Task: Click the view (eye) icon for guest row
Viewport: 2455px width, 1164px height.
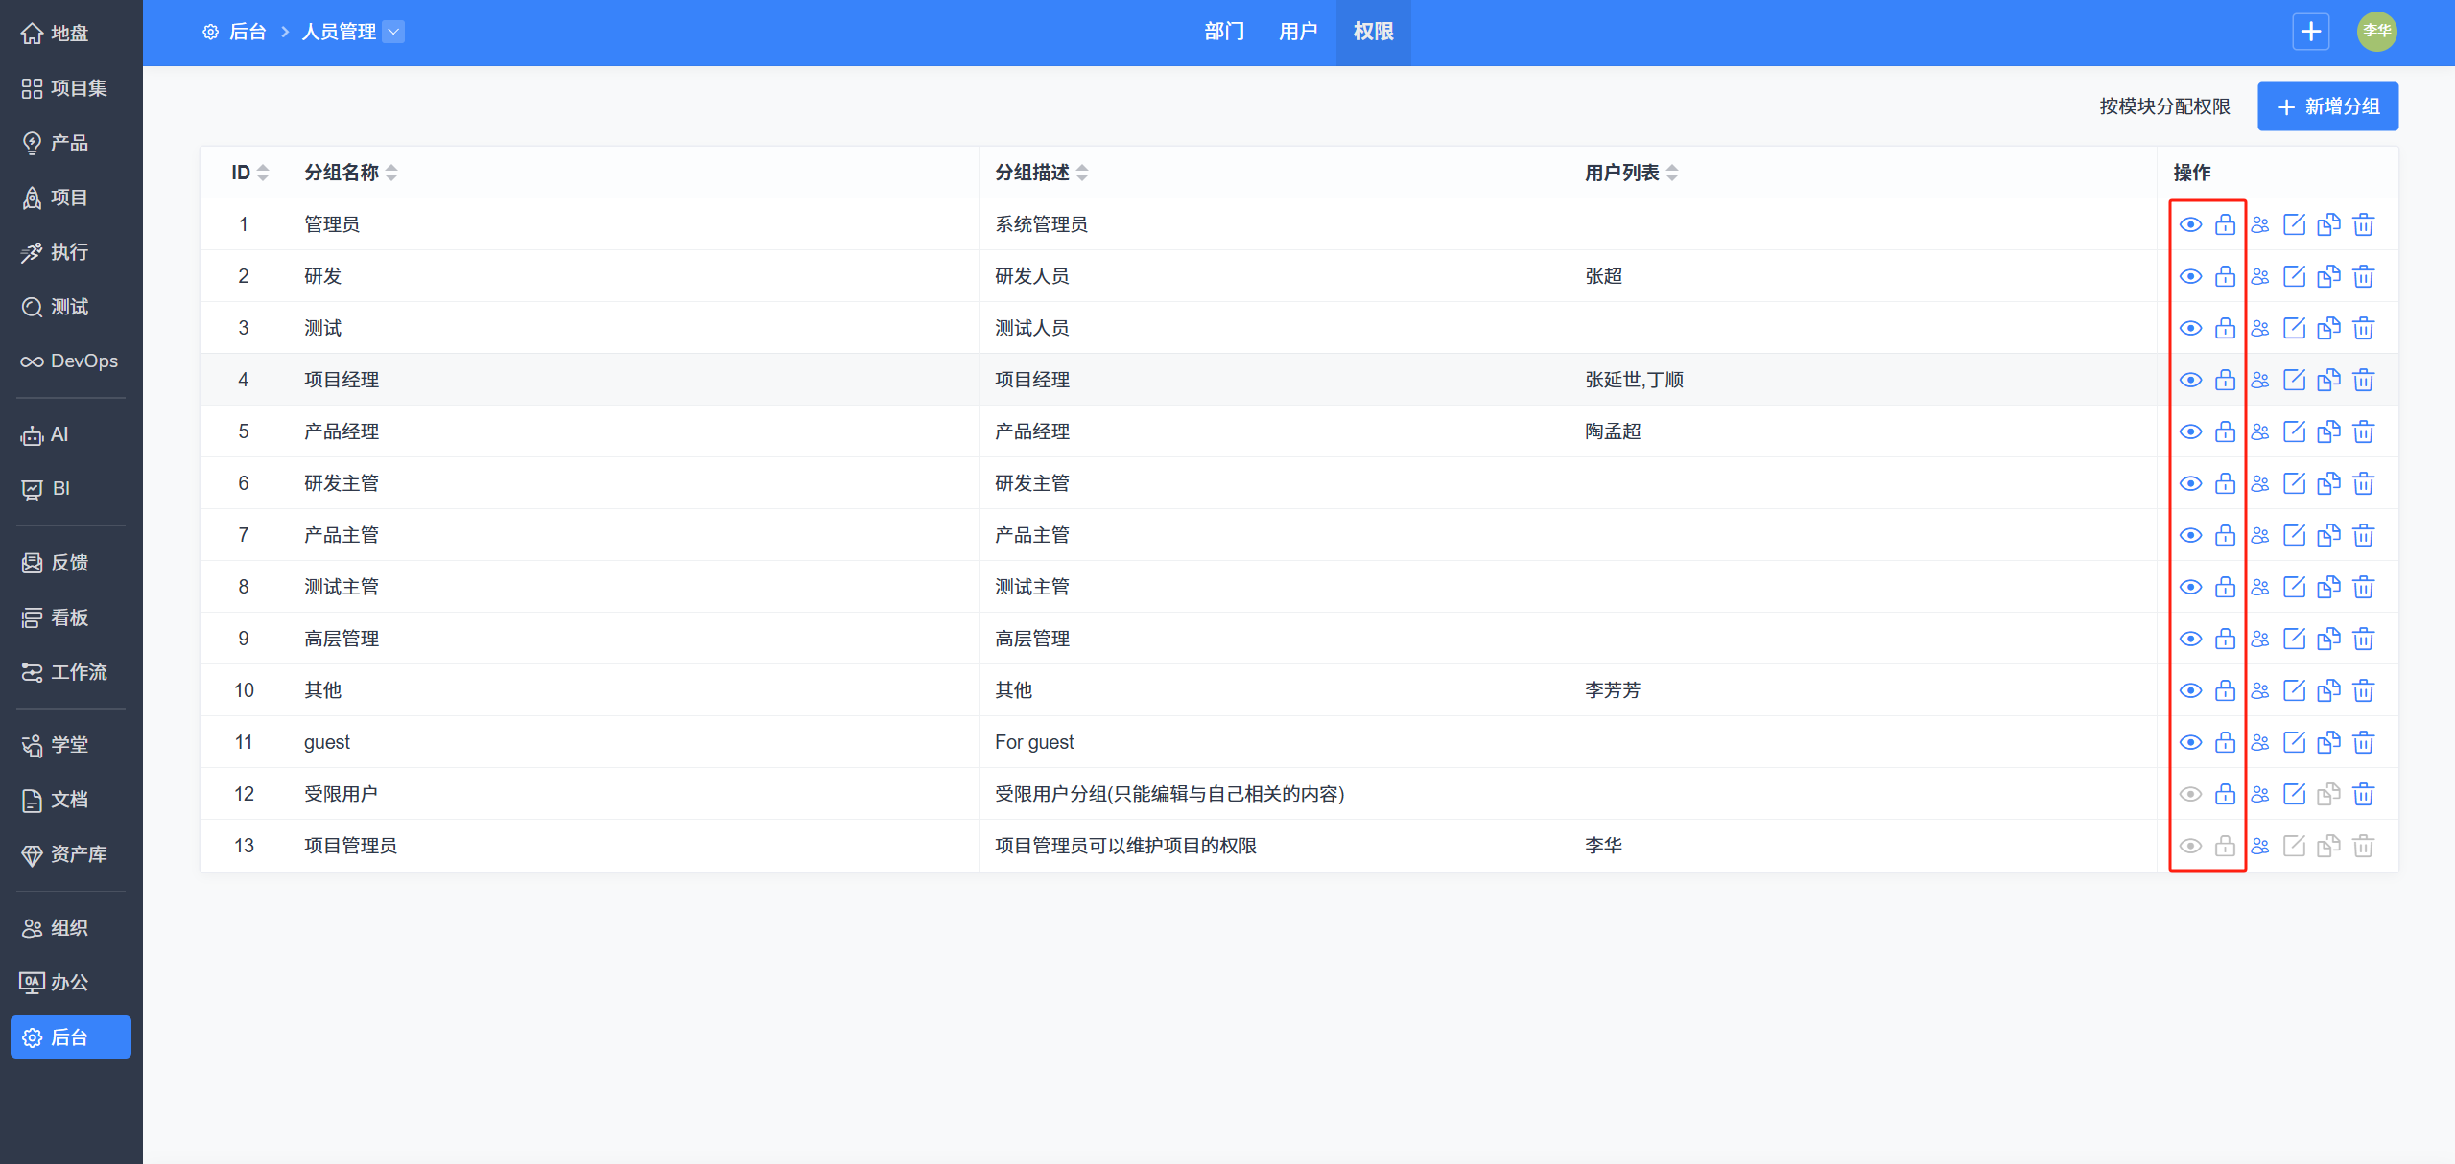Action: click(x=2190, y=742)
